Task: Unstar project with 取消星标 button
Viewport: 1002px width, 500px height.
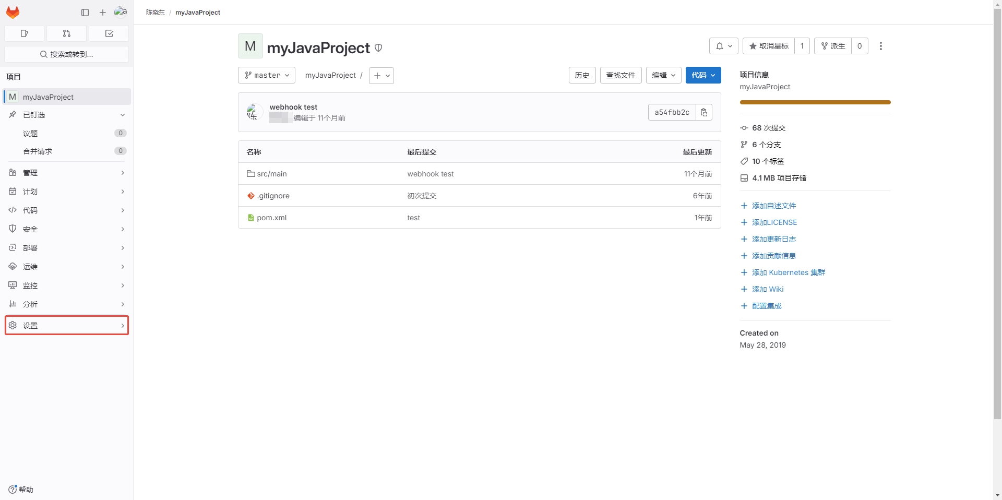Action: click(769, 46)
